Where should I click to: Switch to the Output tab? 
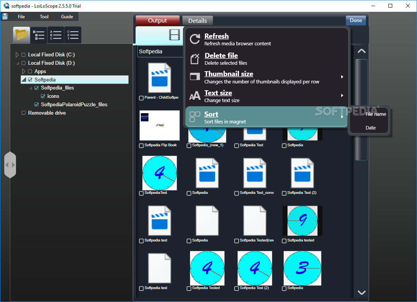[x=157, y=21]
